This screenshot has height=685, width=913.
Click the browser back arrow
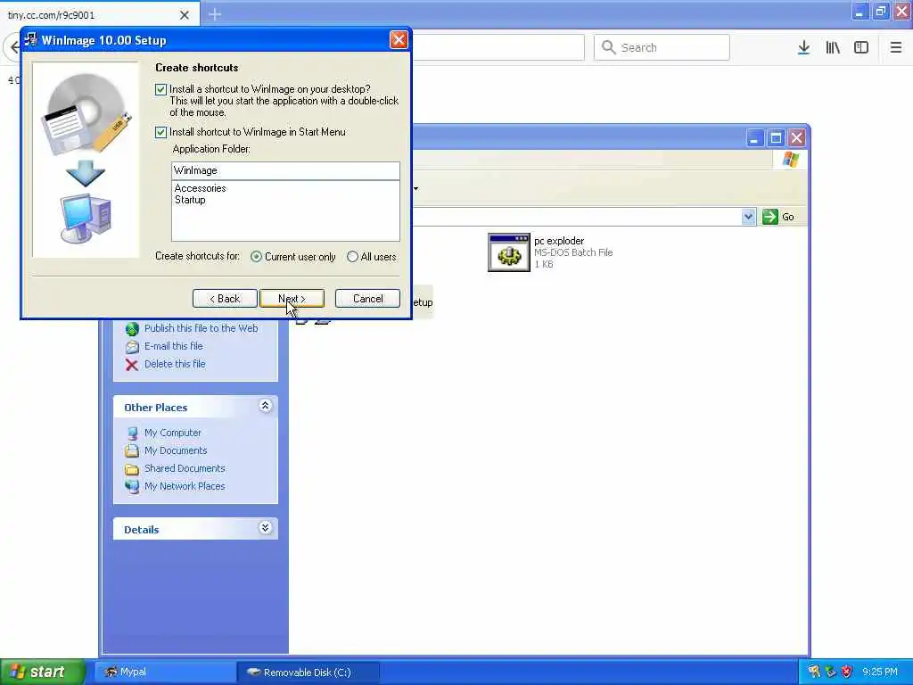click(12, 48)
